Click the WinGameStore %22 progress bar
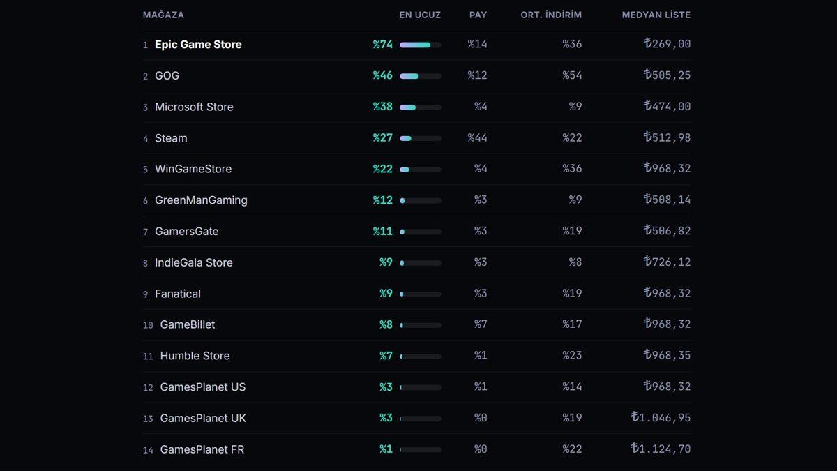The width and height of the screenshot is (837, 471). pos(421,170)
